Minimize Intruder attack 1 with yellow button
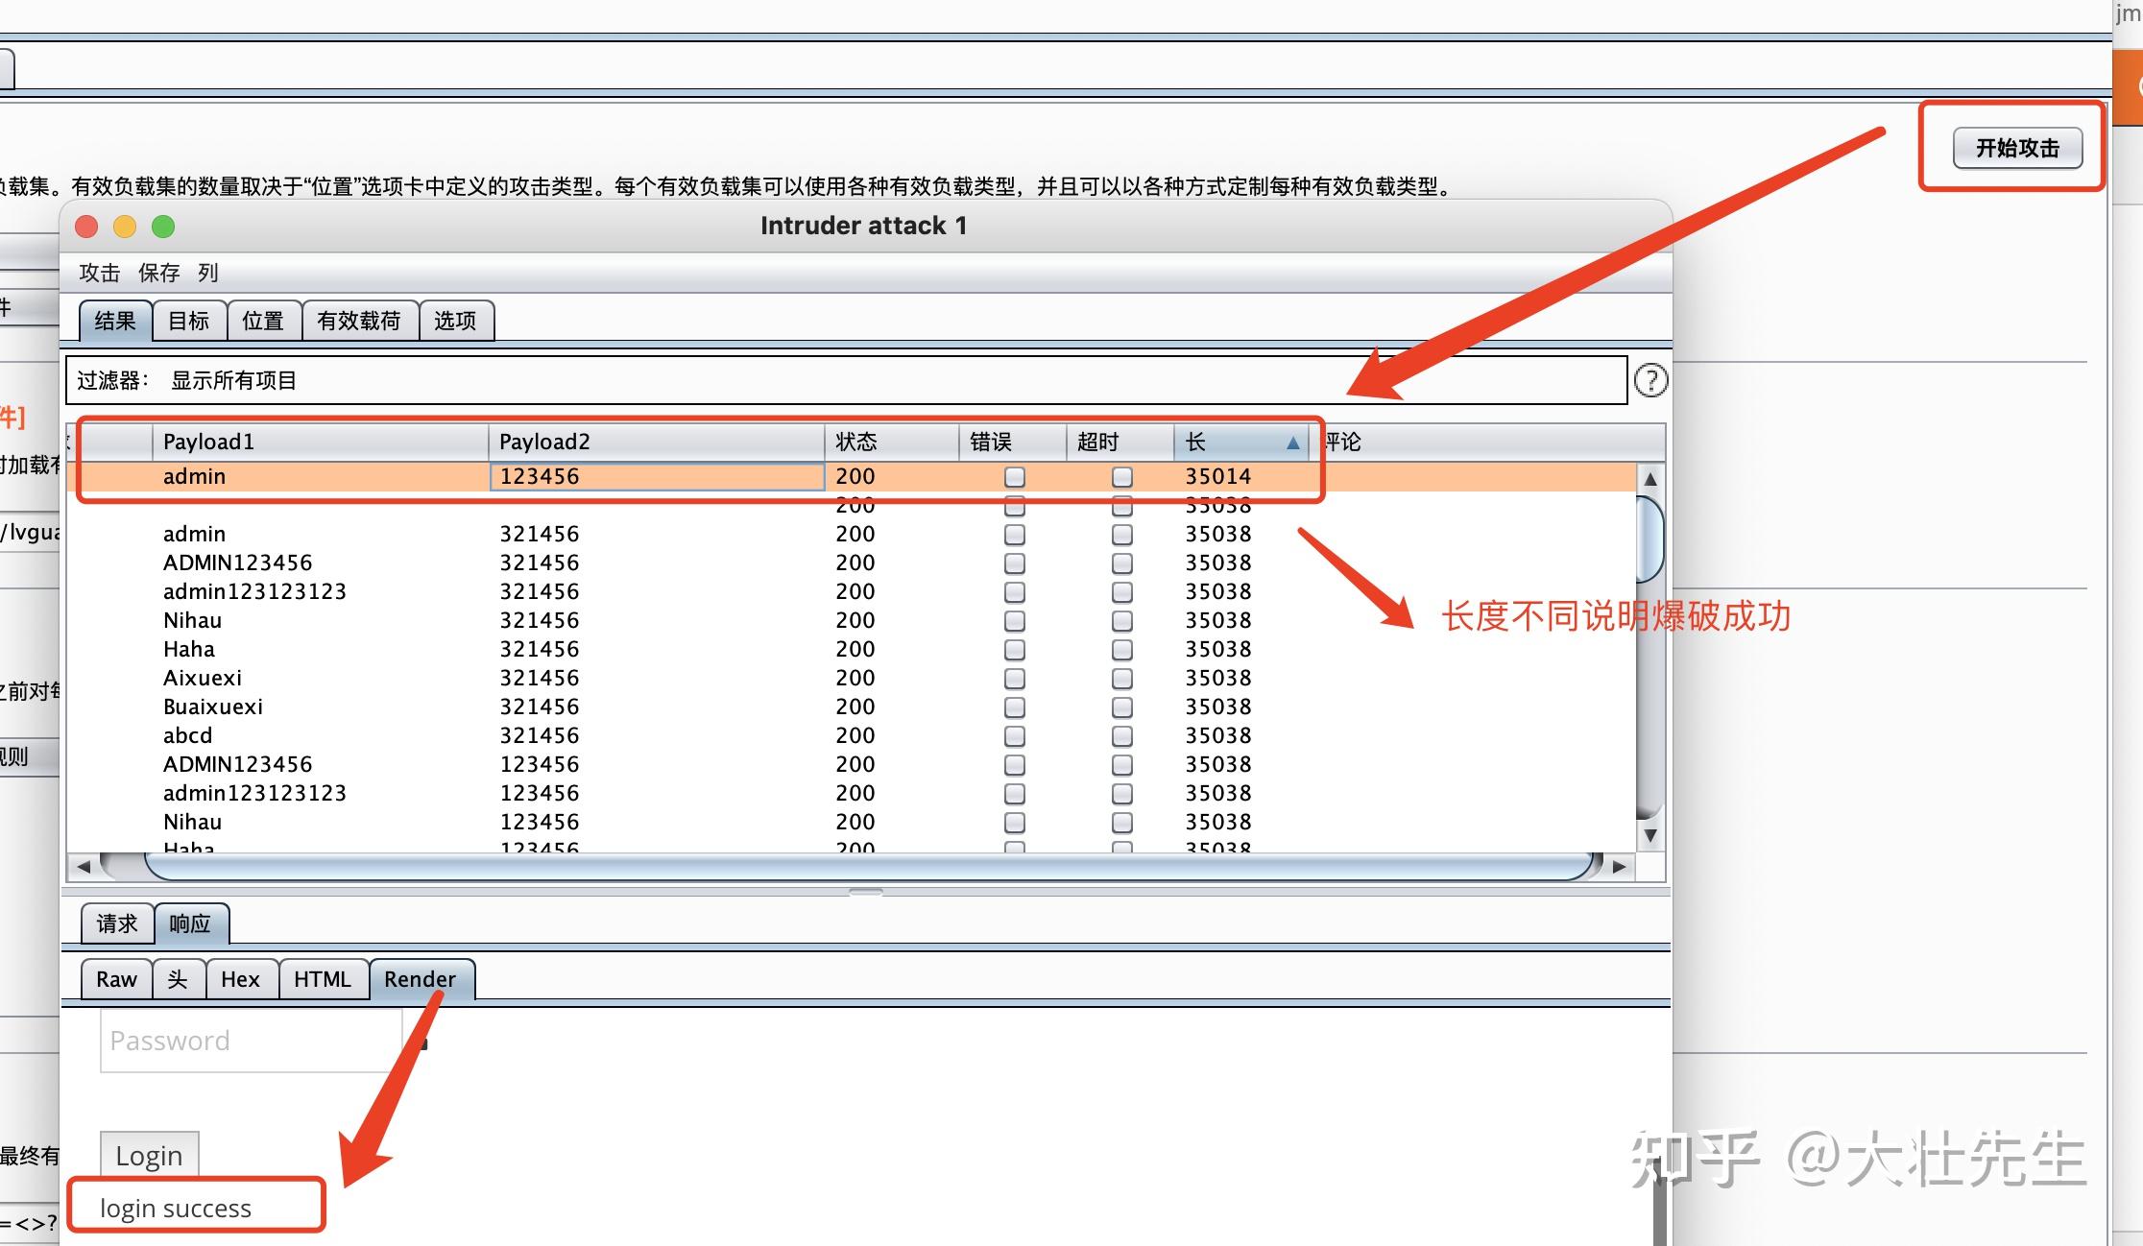Screen dimensions: 2143x1246 pos(125,227)
